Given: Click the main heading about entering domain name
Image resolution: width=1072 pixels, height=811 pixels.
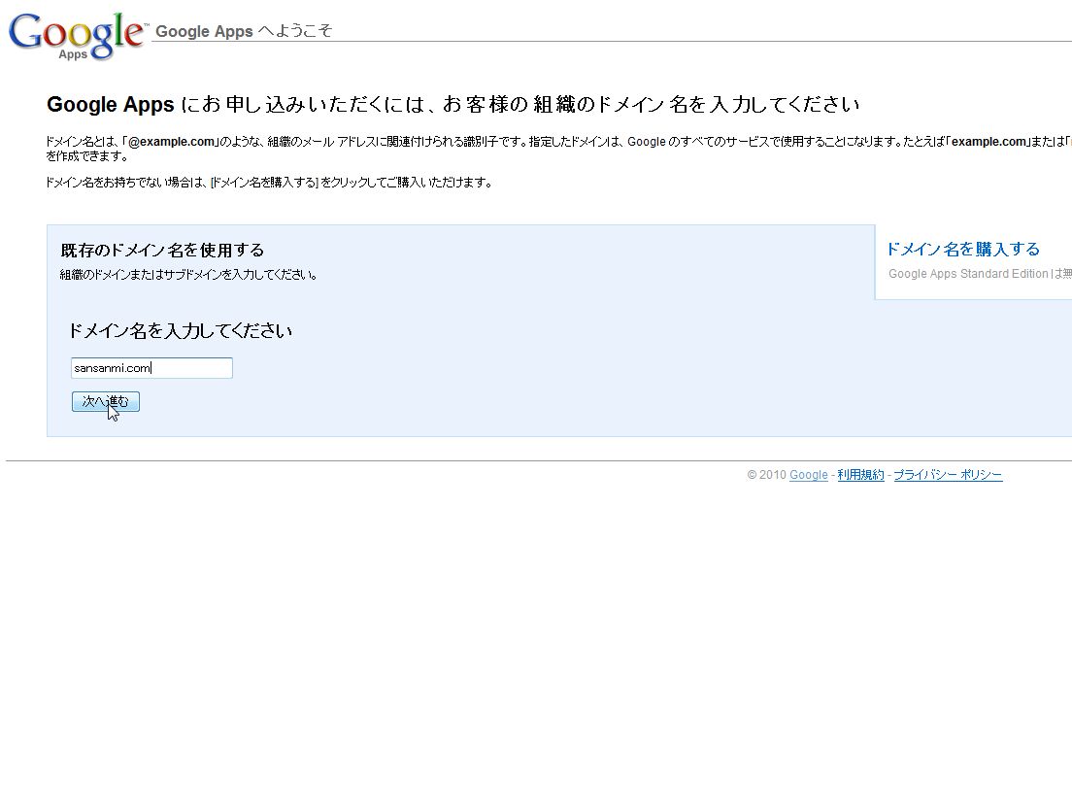Looking at the screenshot, I should tap(452, 105).
